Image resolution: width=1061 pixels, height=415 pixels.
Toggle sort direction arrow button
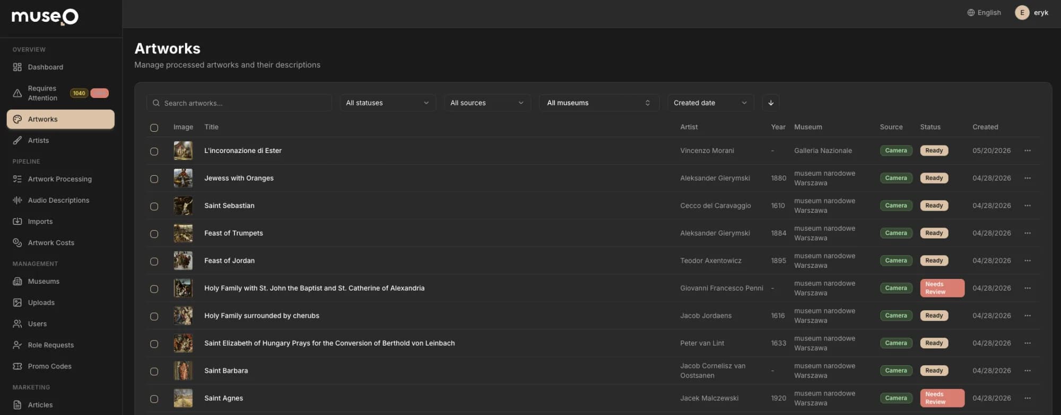tap(771, 103)
